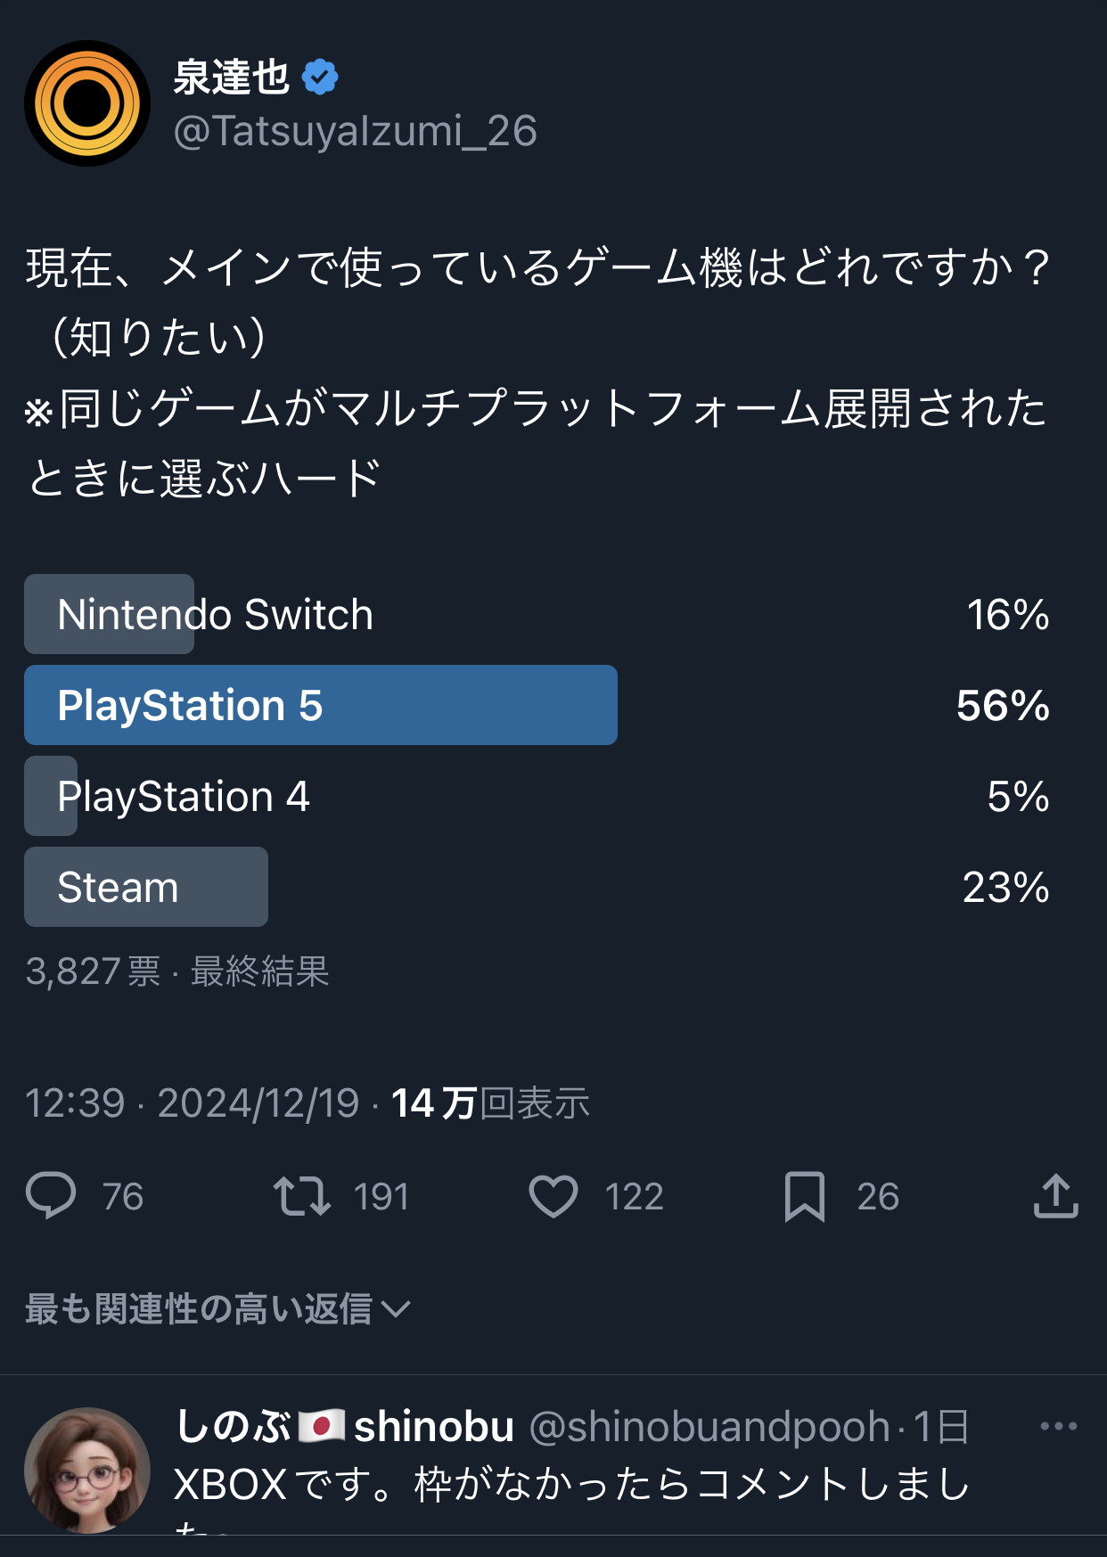1107x1557 pixels.
Task: Tap the 12:39 · 2024/12/19 timestamp
Action: (192, 1103)
